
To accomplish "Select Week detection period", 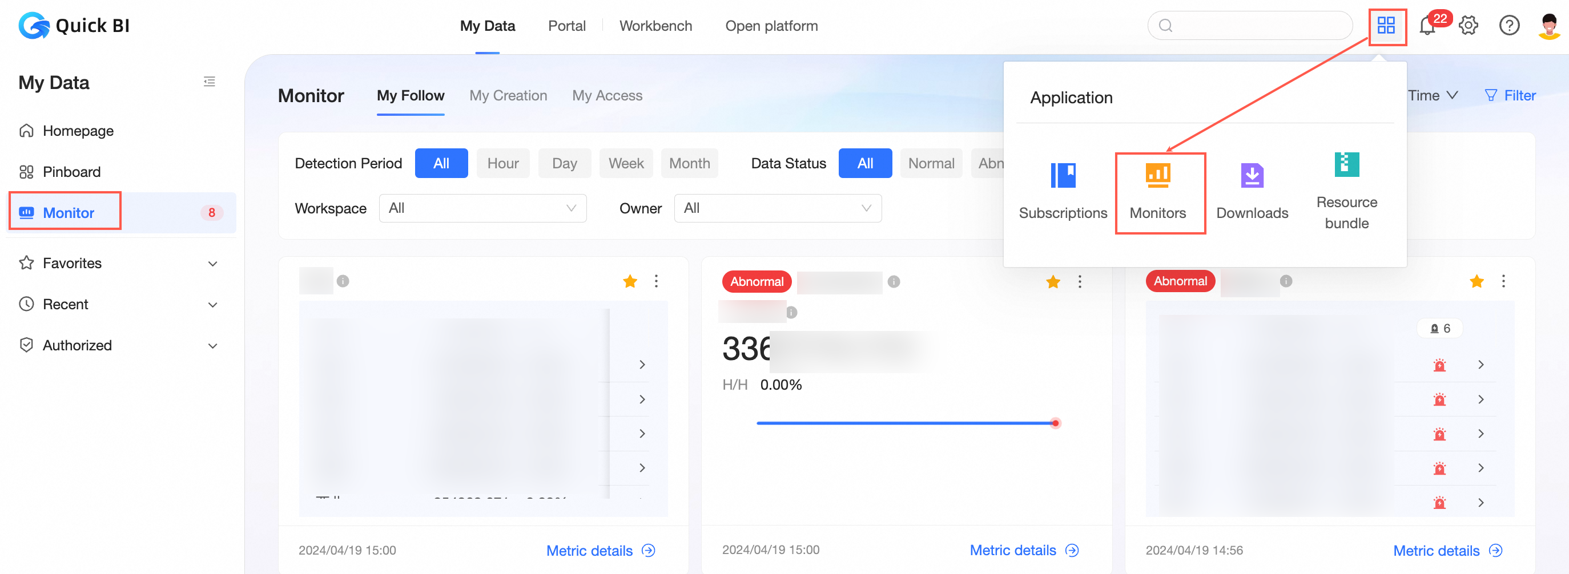I will (x=626, y=163).
